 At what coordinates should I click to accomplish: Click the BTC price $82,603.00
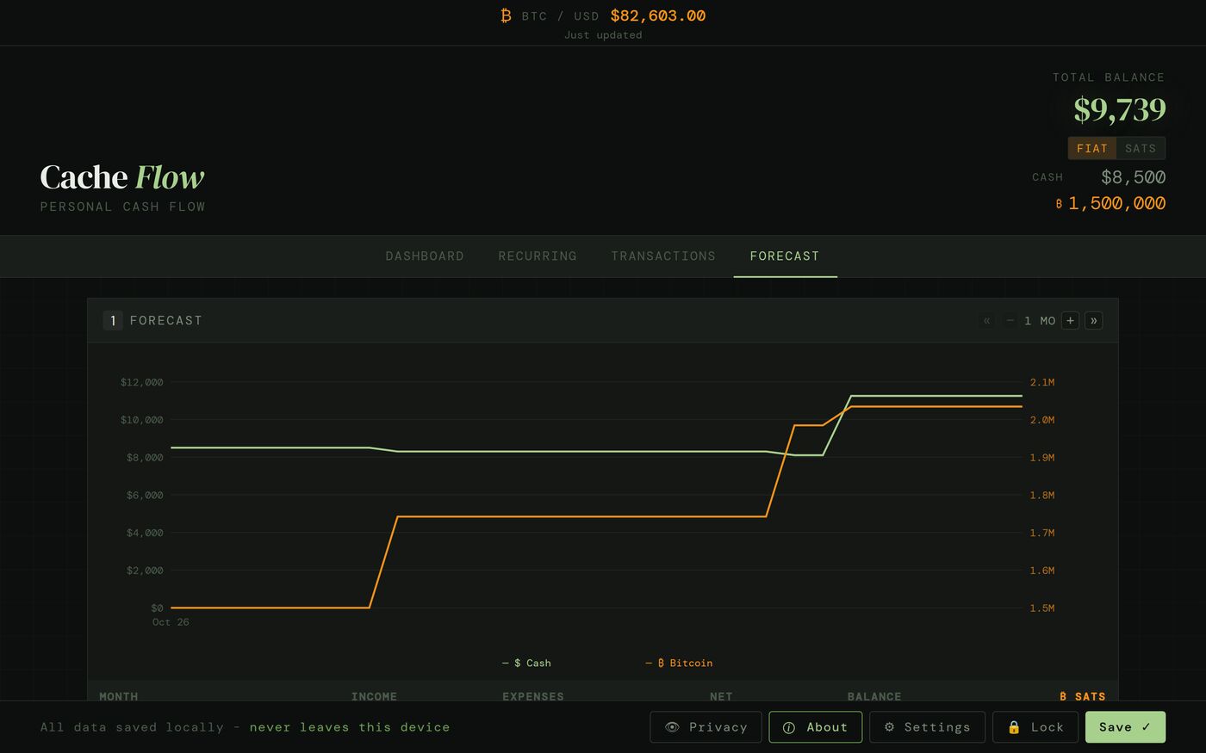(658, 15)
